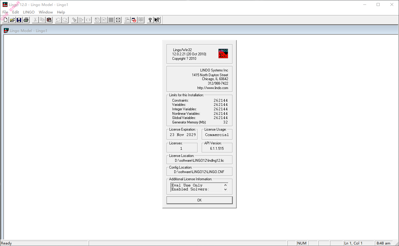
Task: Click the Lingo Model - Lingo1 child title bar
Action: pos(199,30)
